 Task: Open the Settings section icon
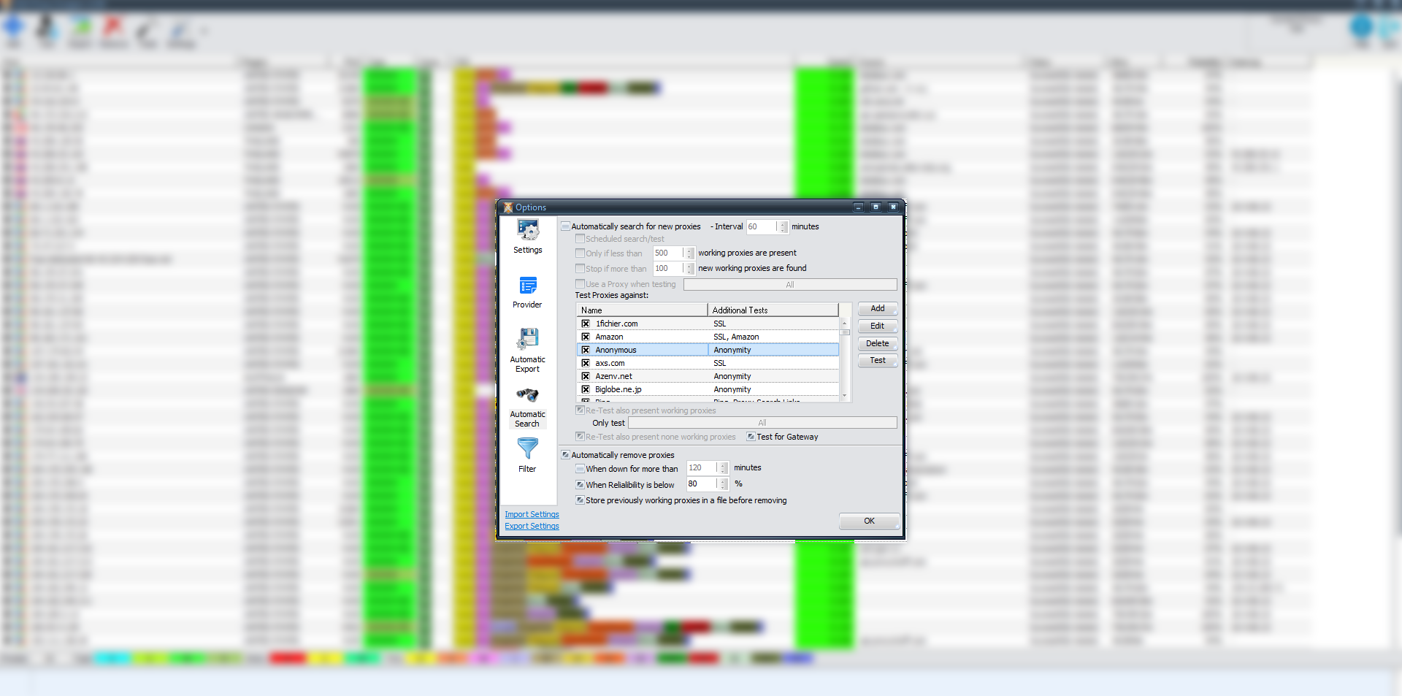pos(527,231)
